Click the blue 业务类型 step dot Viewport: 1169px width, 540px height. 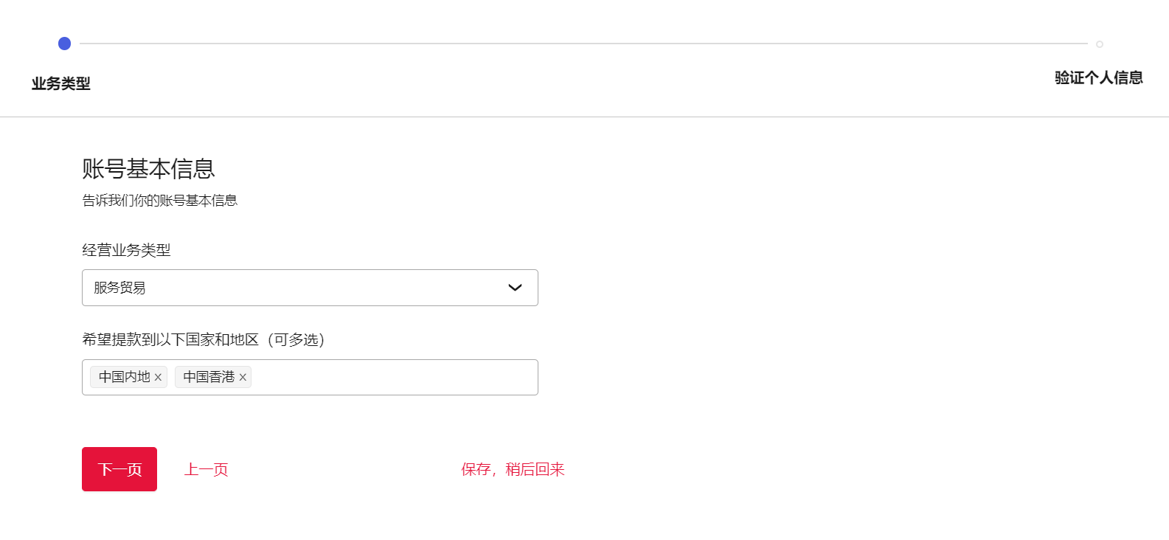(65, 44)
